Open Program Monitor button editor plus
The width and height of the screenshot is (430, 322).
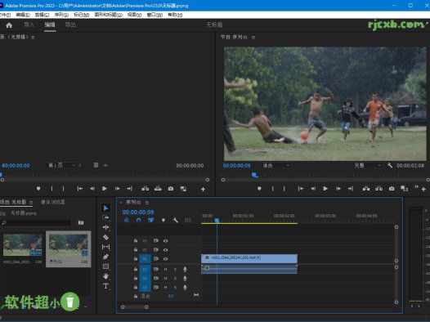coord(423,189)
